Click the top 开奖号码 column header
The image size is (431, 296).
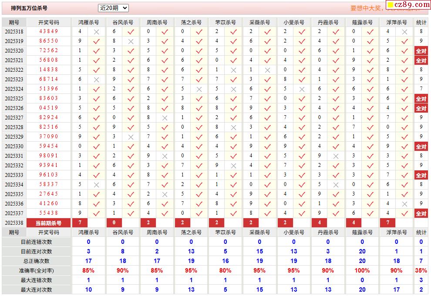coord(48,22)
